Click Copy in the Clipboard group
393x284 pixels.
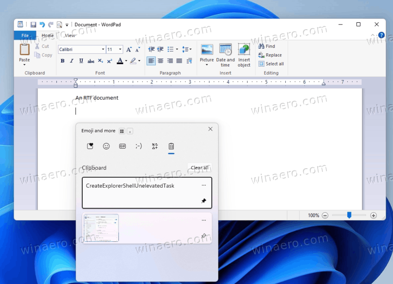point(43,55)
